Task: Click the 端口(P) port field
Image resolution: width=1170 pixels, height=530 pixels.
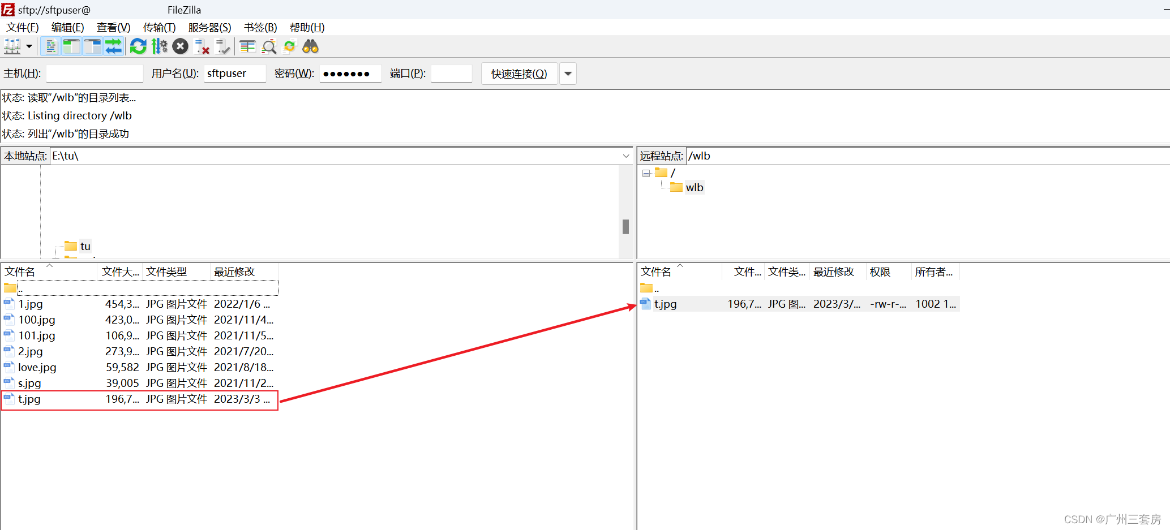Action: (452, 74)
